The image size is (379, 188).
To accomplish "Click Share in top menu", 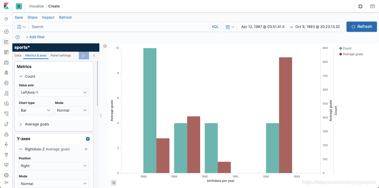I will click(32, 17).
